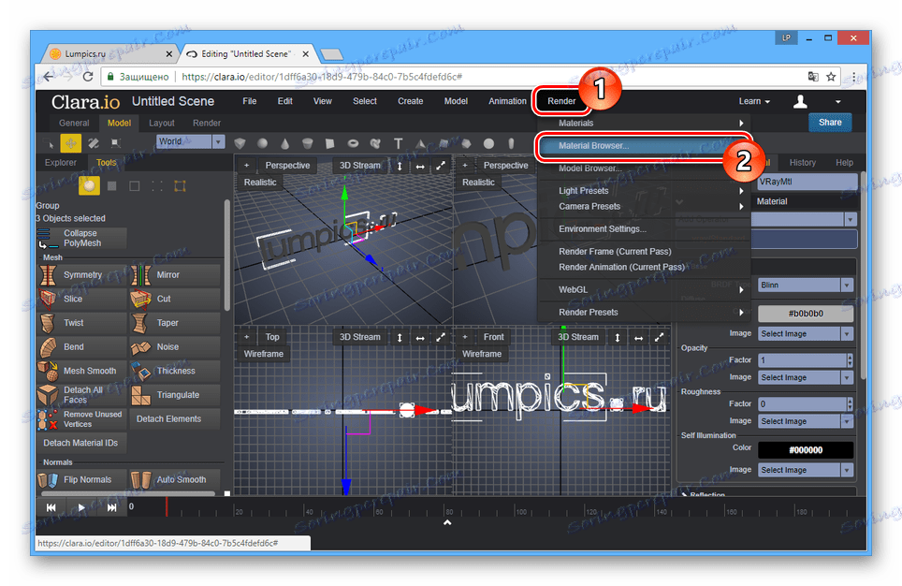Open Roughness Select Image dropdown
This screenshot has height=586, width=902.
(x=806, y=421)
